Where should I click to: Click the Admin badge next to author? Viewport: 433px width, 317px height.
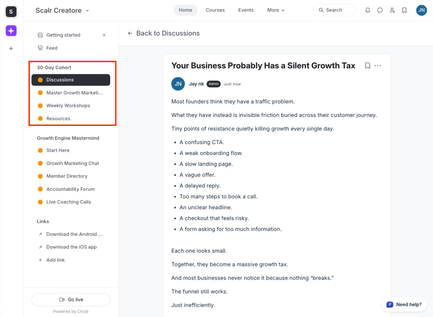tap(214, 84)
